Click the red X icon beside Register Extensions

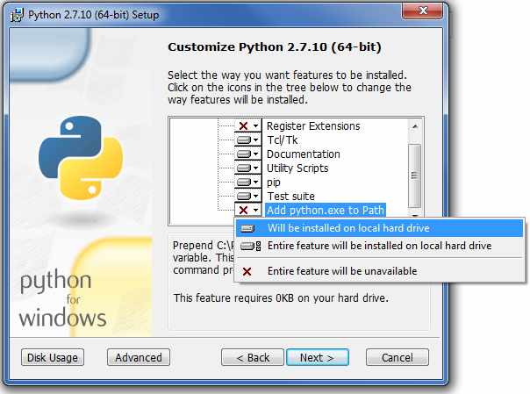pos(243,126)
